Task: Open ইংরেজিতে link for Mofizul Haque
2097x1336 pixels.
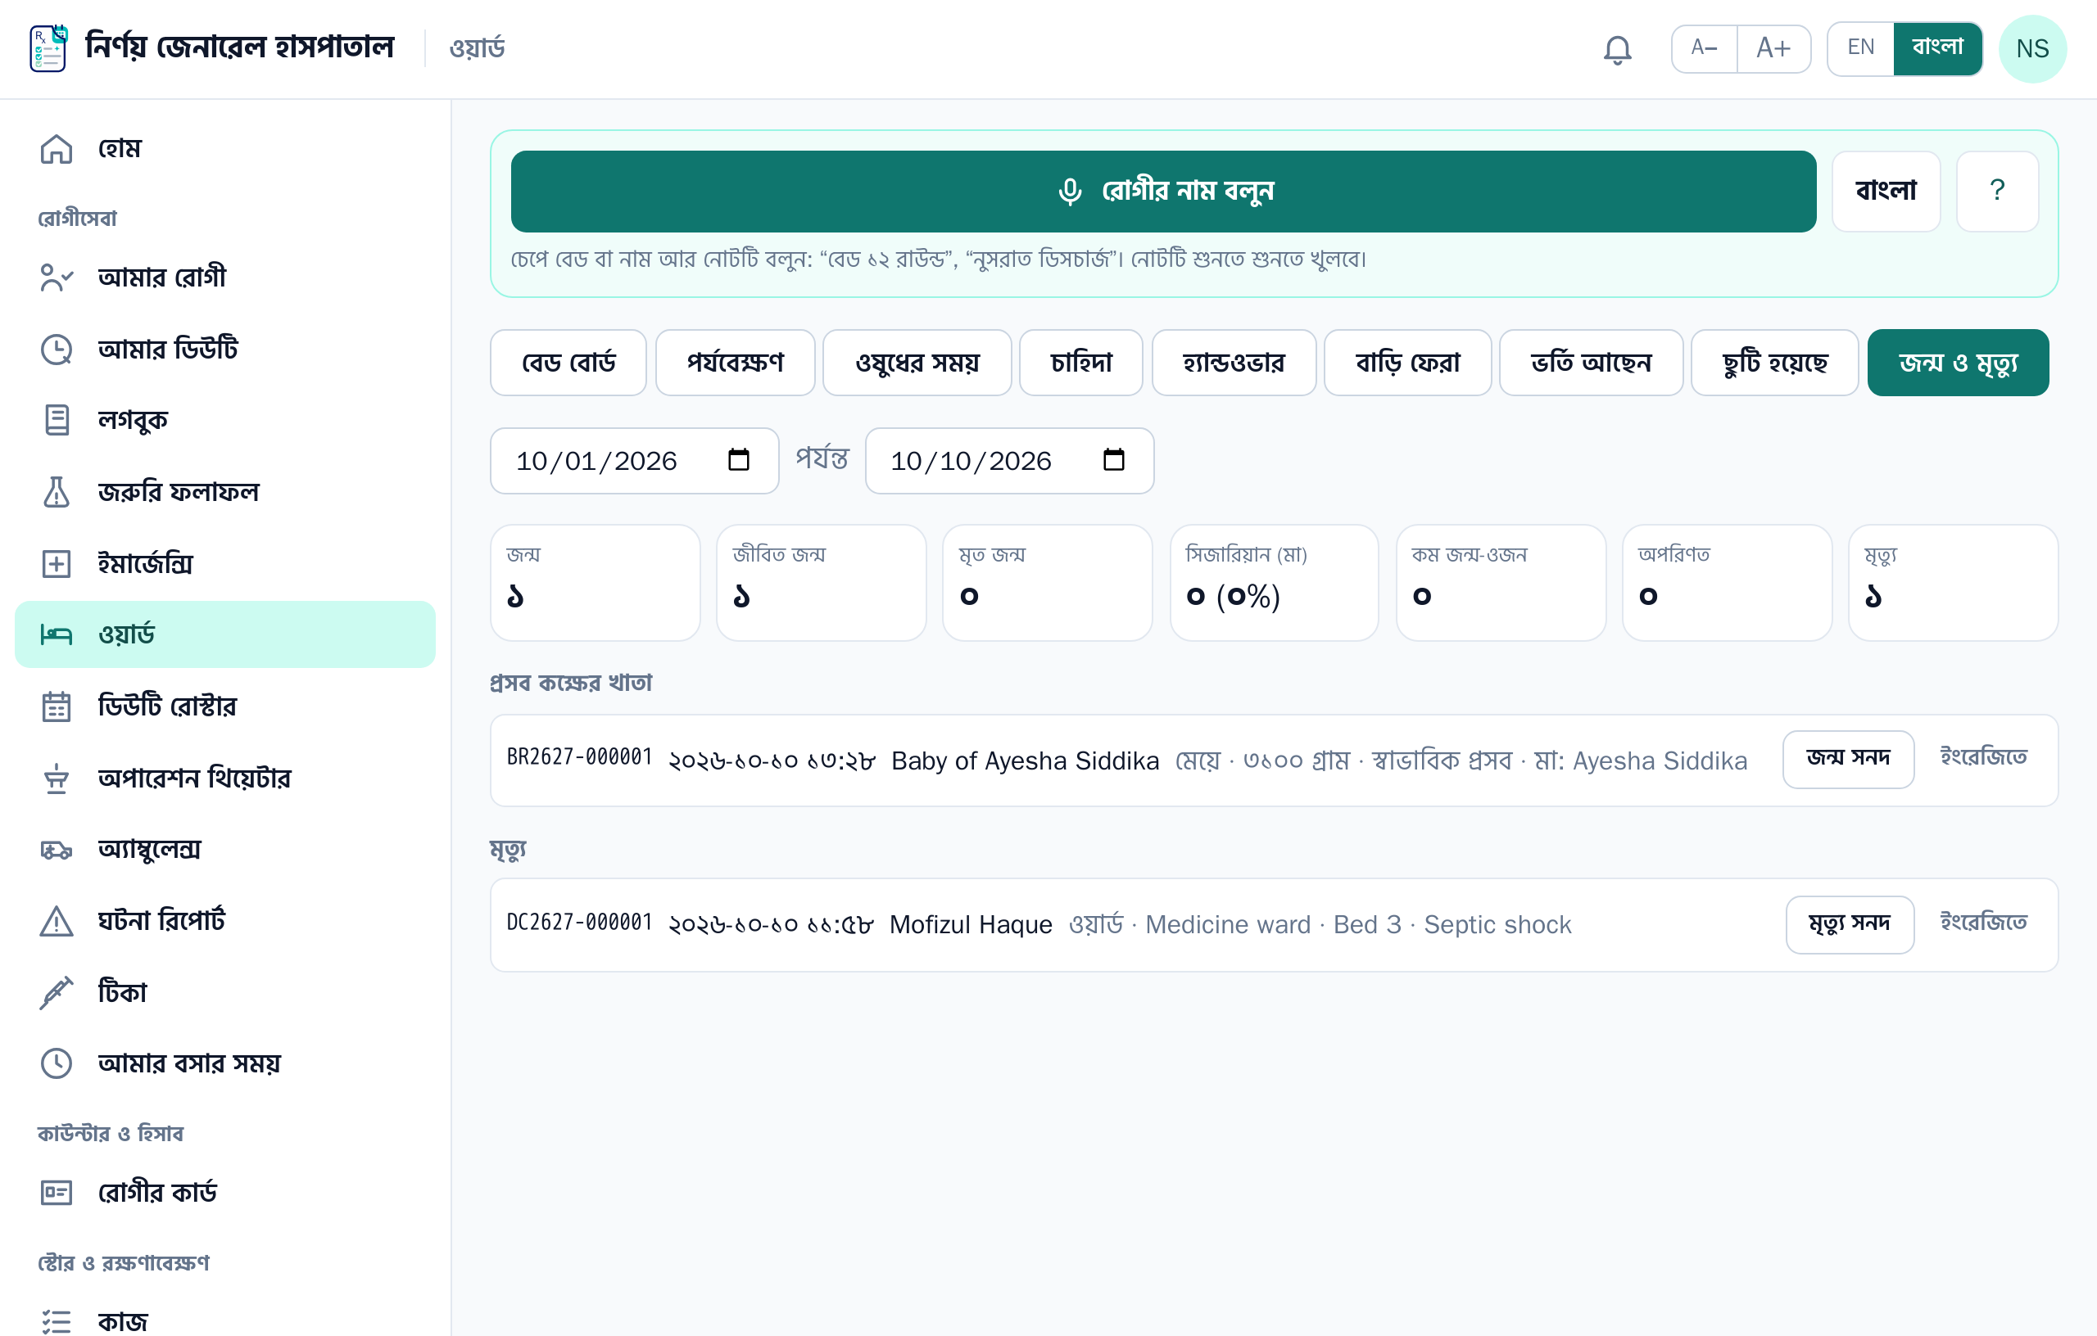Action: pyautogui.click(x=1983, y=923)
